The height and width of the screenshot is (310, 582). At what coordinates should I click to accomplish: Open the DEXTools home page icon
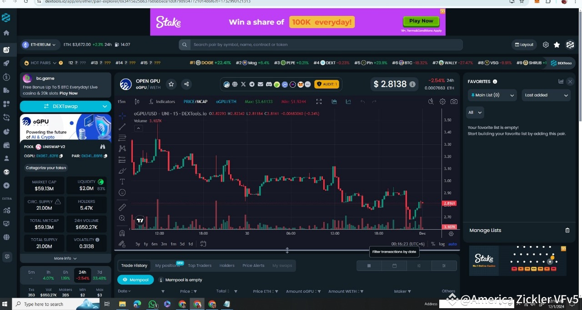[x=6, y=33]
